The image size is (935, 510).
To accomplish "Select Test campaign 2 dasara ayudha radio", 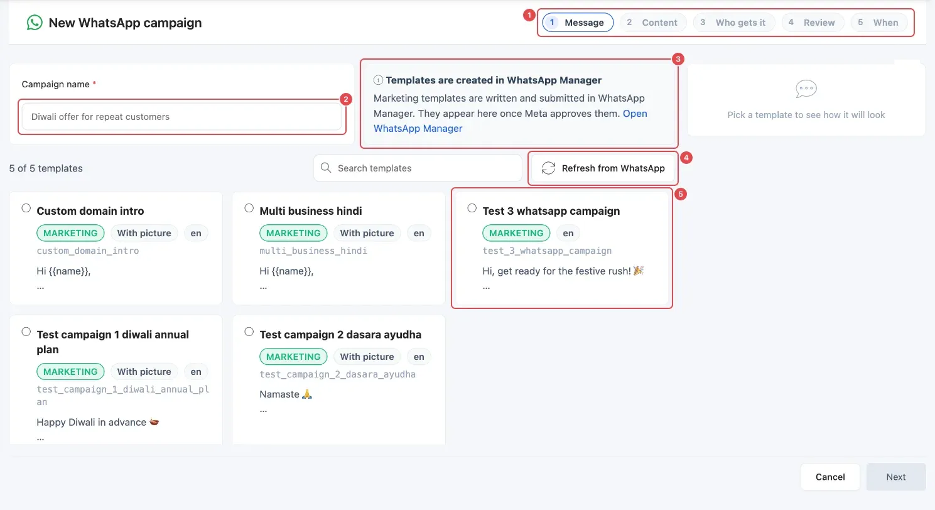I will pos(249,332).
